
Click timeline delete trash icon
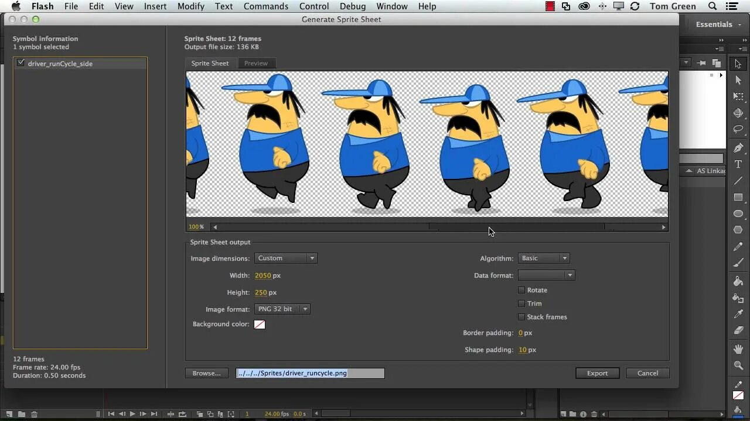[x=34, y=414]
